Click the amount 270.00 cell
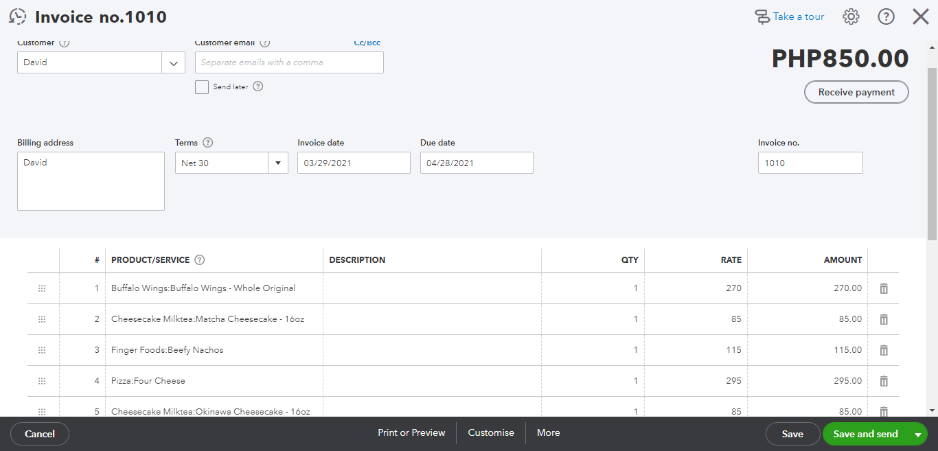938x451 pixels. coord(808,288)
